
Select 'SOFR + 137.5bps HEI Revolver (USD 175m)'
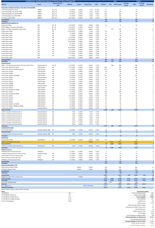click(13, 29)
